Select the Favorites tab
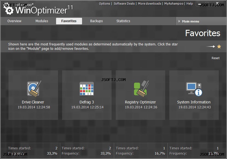Viewport: 227px width, 159px height. 69,21
